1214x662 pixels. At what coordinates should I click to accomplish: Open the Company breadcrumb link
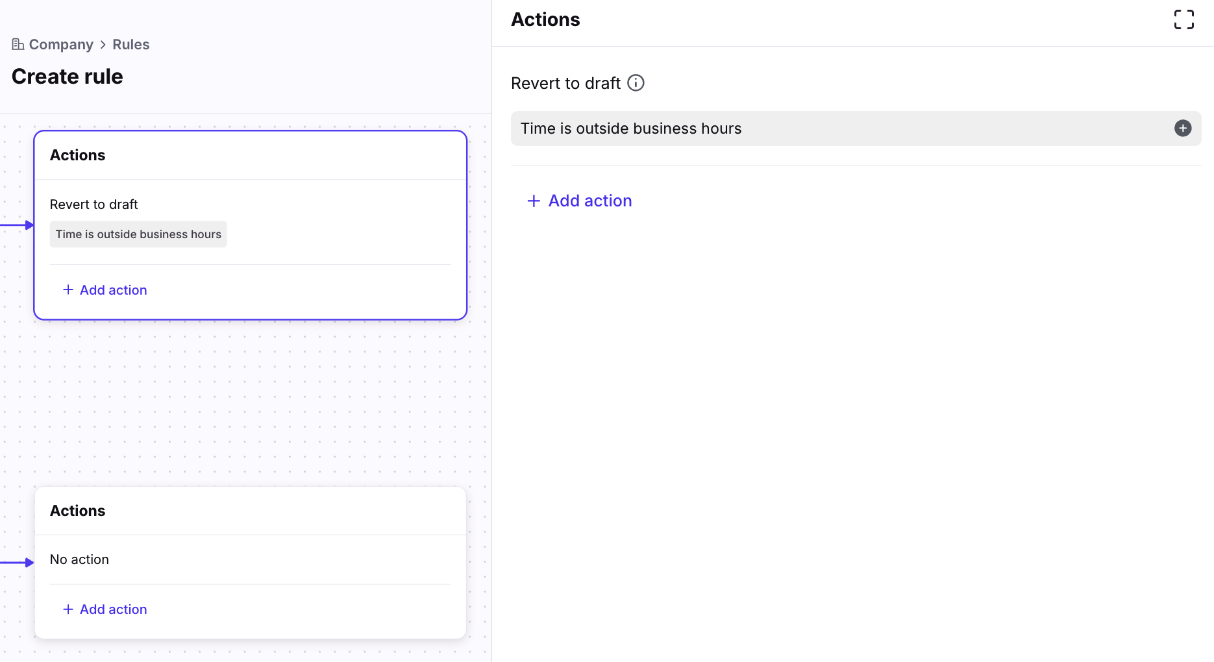[61, 45]
